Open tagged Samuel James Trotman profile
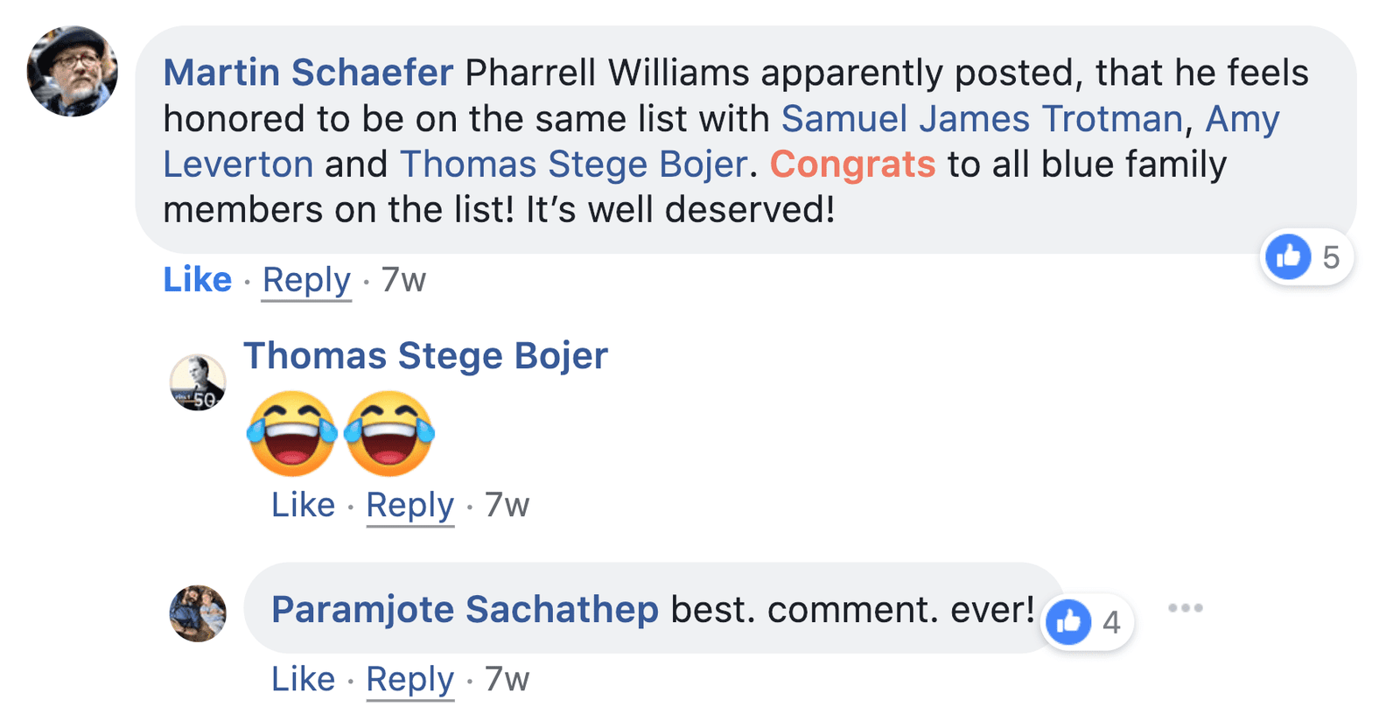1400x721 pixels. tap(982, 119)
